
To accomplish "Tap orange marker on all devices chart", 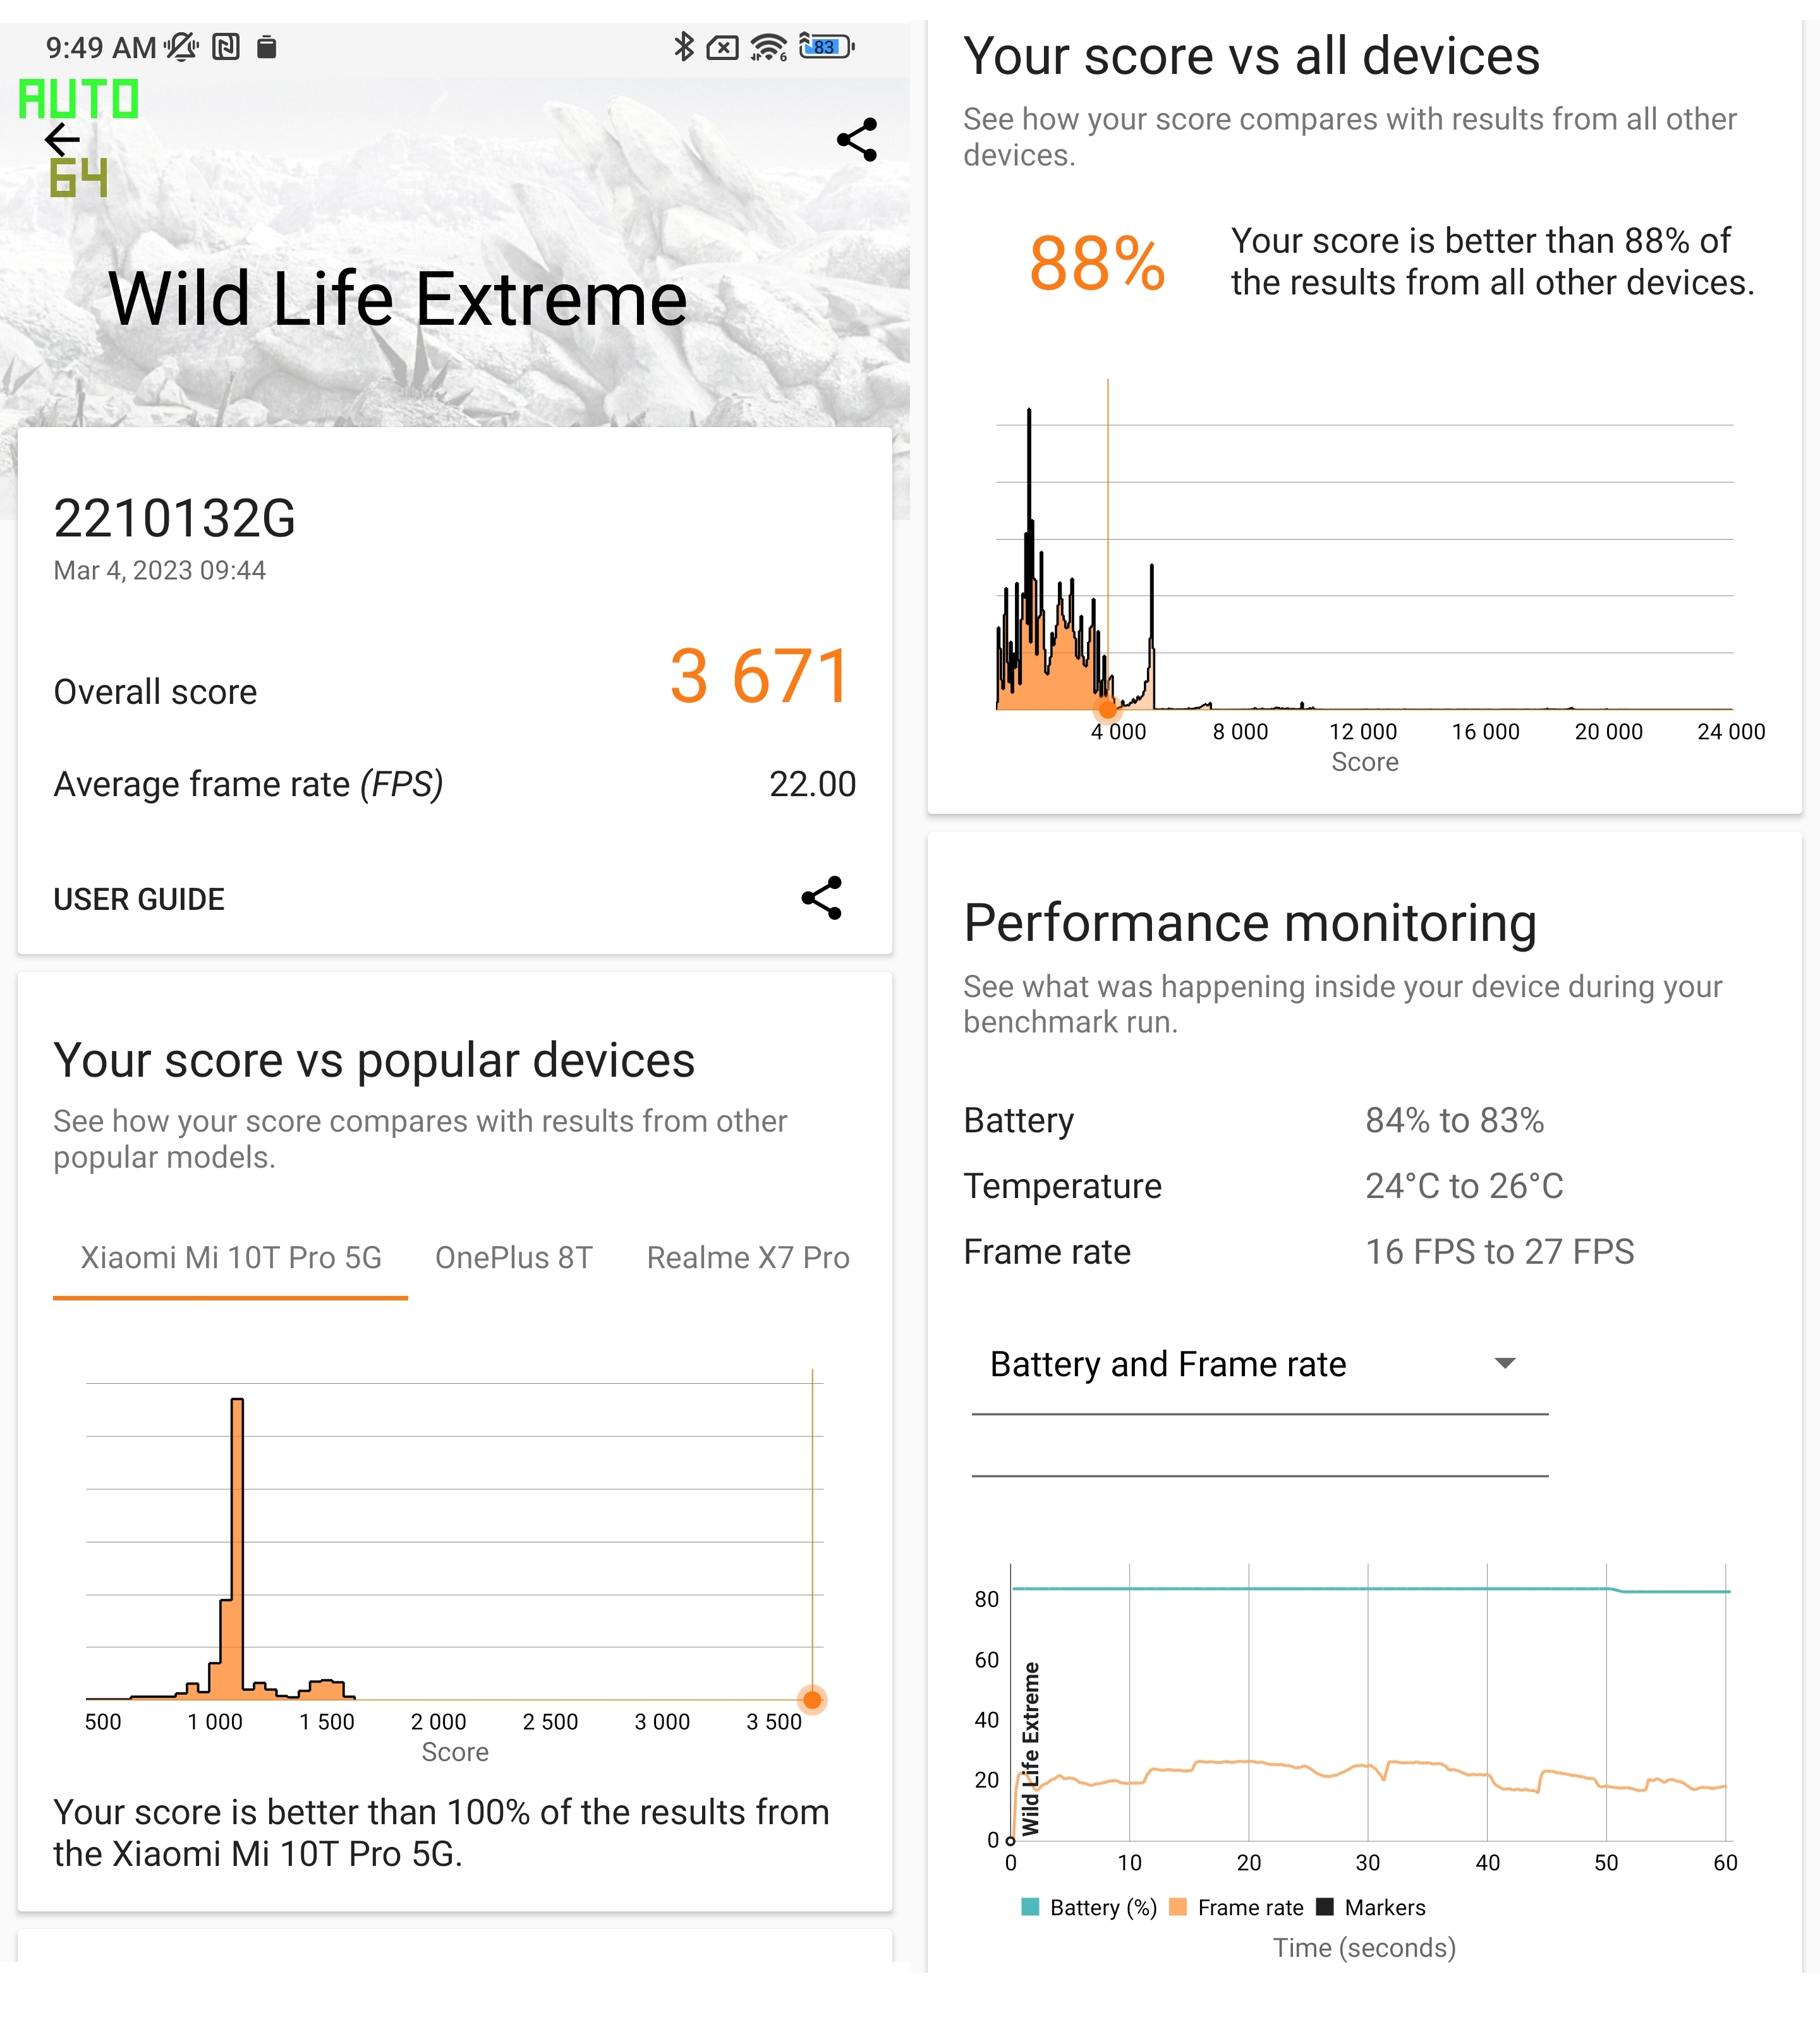I will click(1107, 710).
